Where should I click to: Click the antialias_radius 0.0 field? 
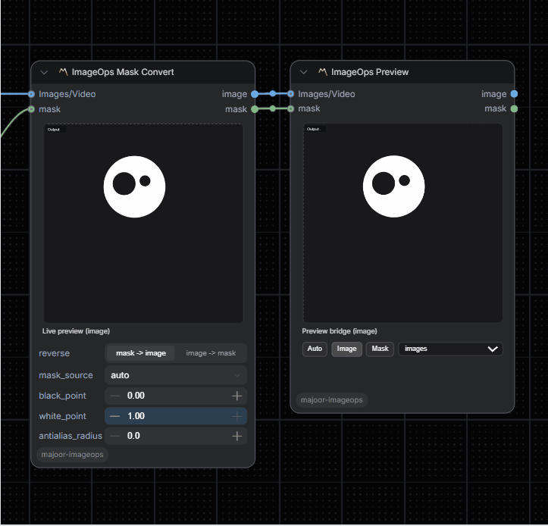(176, 436)
